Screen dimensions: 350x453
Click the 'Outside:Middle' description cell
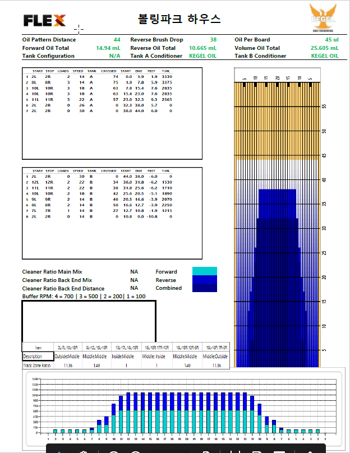pyautogui.click(x=67, y=356)
